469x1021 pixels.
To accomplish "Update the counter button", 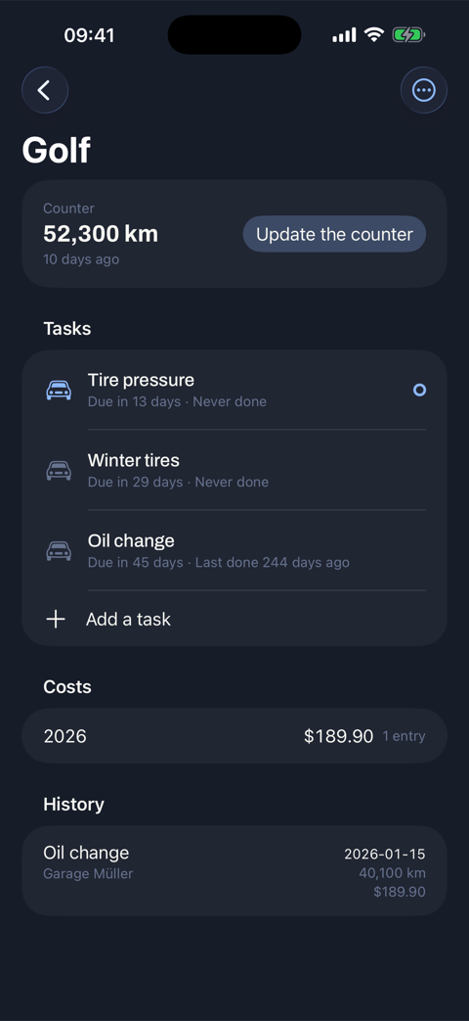I will (334, 234).
